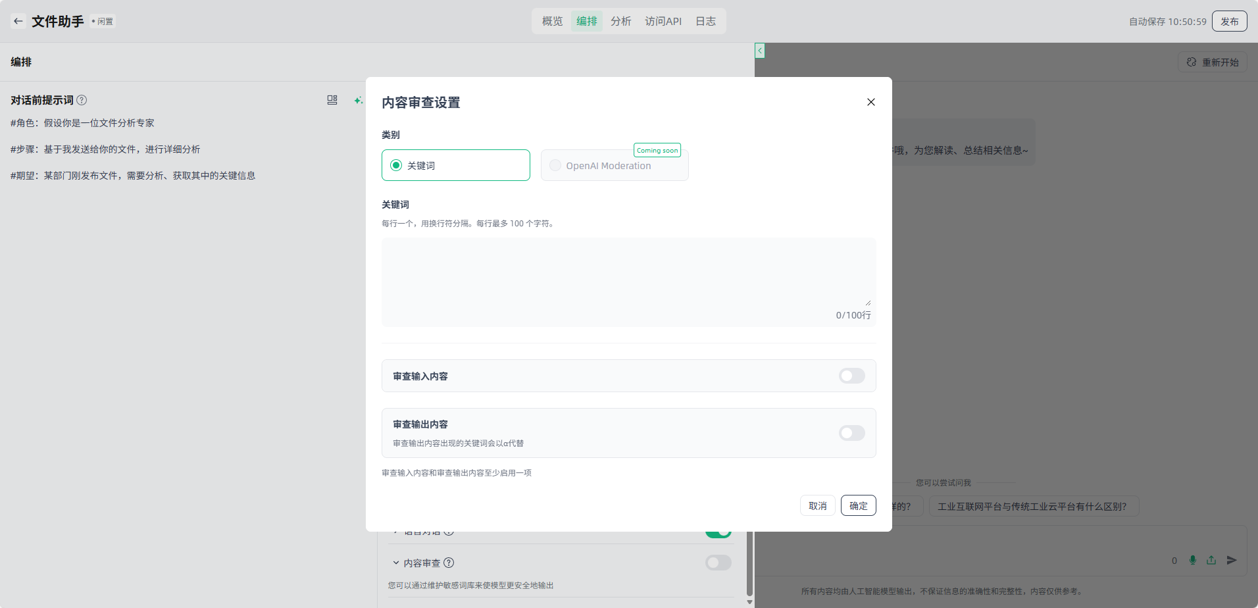
Task: Collapse the 内容审查 section chevron
Action: click(x=395, y=563)
